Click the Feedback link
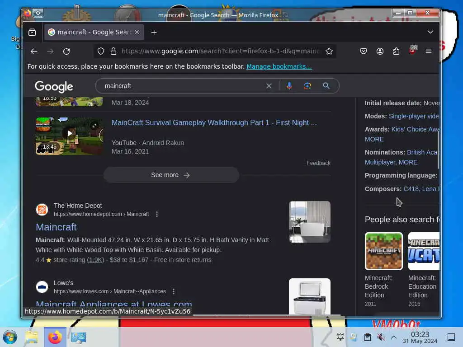The image size is (463, 347). (x=318, y=163)
